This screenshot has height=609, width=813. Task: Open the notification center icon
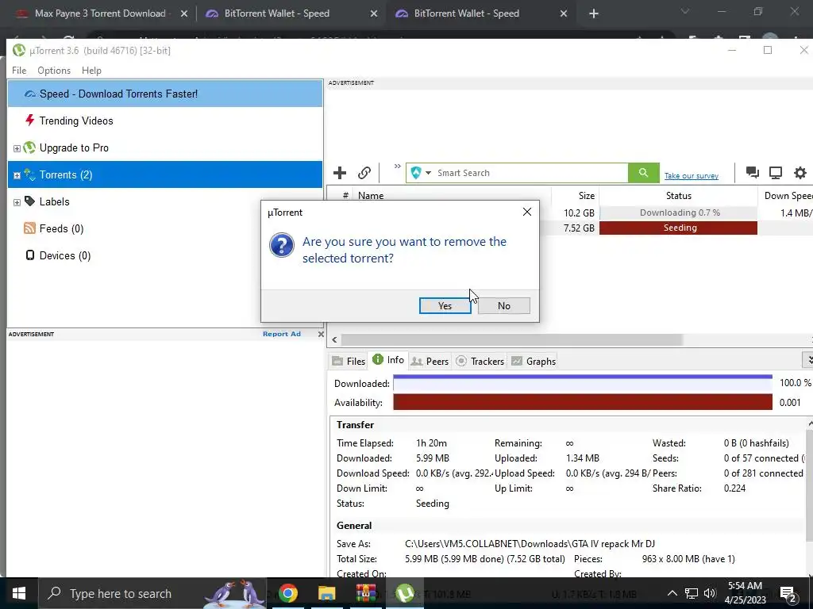point(788,594)
